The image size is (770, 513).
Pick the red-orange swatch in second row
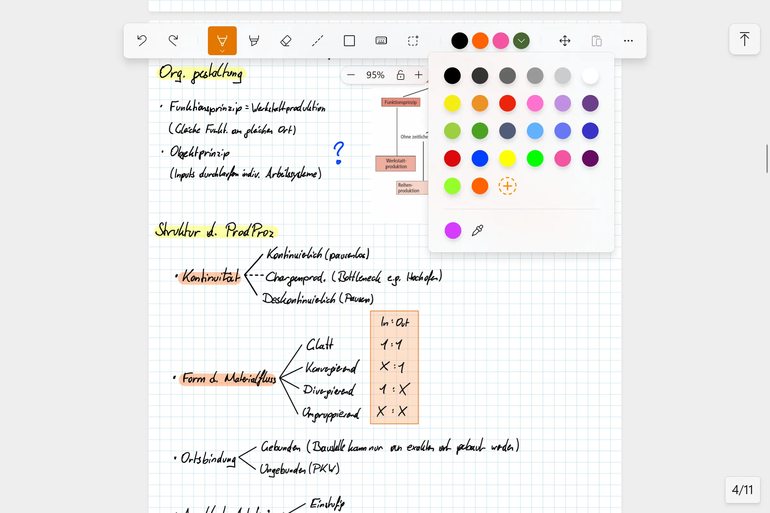pyautogui.click(x=507, y=103)
